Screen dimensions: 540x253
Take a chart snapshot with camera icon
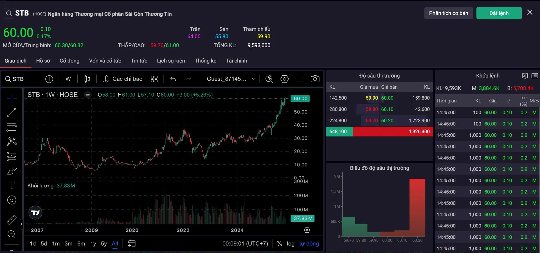coord(315,79)
